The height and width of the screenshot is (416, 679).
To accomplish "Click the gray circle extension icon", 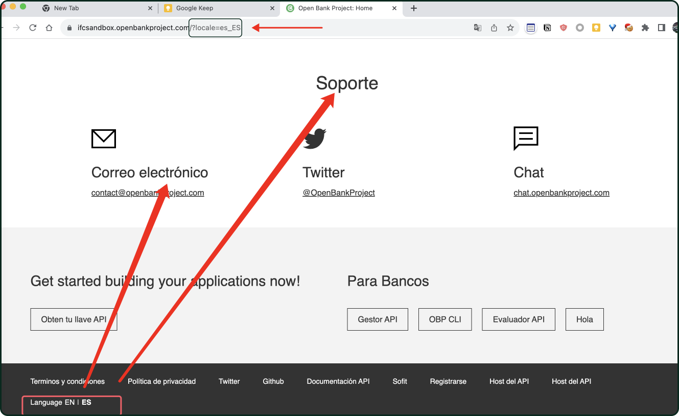I will coord(580,28).
